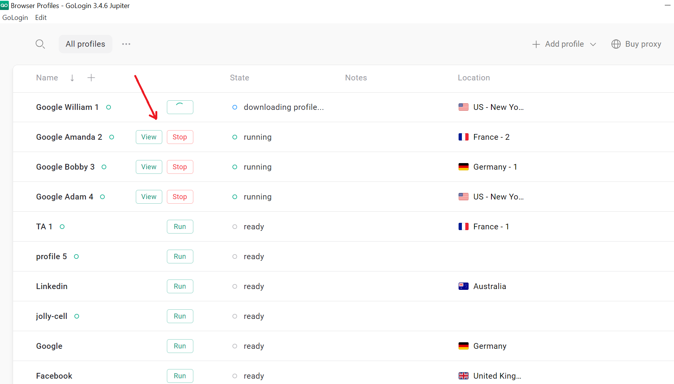Click the ready state of jolly-cell
The height and width of the screenshot is (384, 674).
(x=254, y=316)
